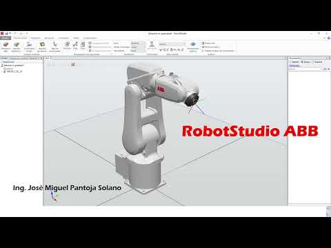Screen dimensions: 331x248
Task: Open the Robot System ribbon button
Action: point(29,47)
